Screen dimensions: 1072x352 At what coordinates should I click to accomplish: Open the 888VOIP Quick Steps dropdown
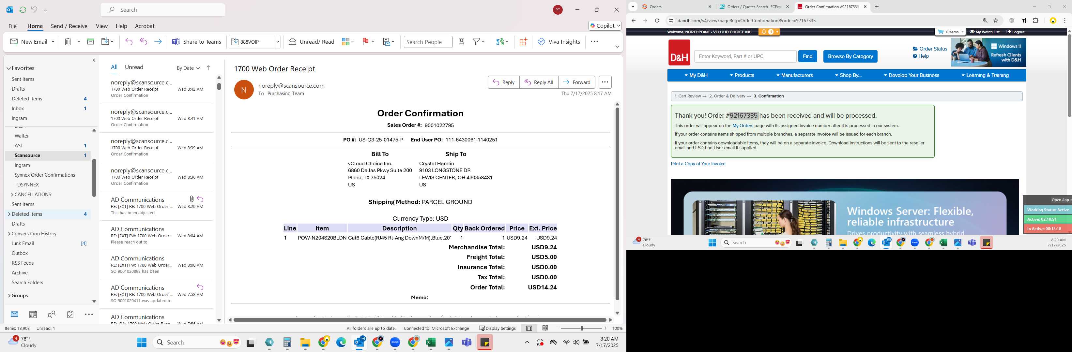pyautogui.click(x=278, y=42)
